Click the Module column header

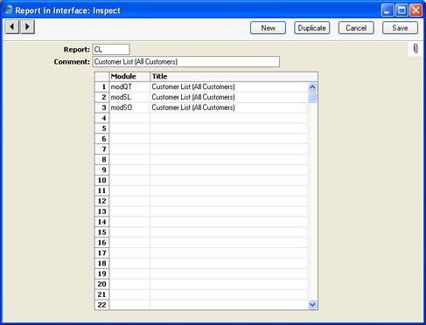pos(129,77)
